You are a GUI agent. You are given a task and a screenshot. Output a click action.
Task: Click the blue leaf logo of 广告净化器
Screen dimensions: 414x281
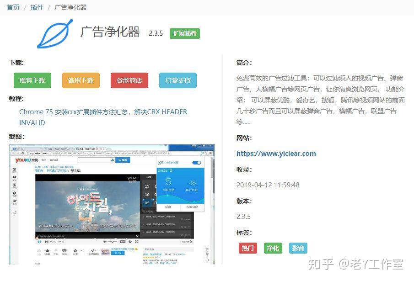tap(55, 34)
